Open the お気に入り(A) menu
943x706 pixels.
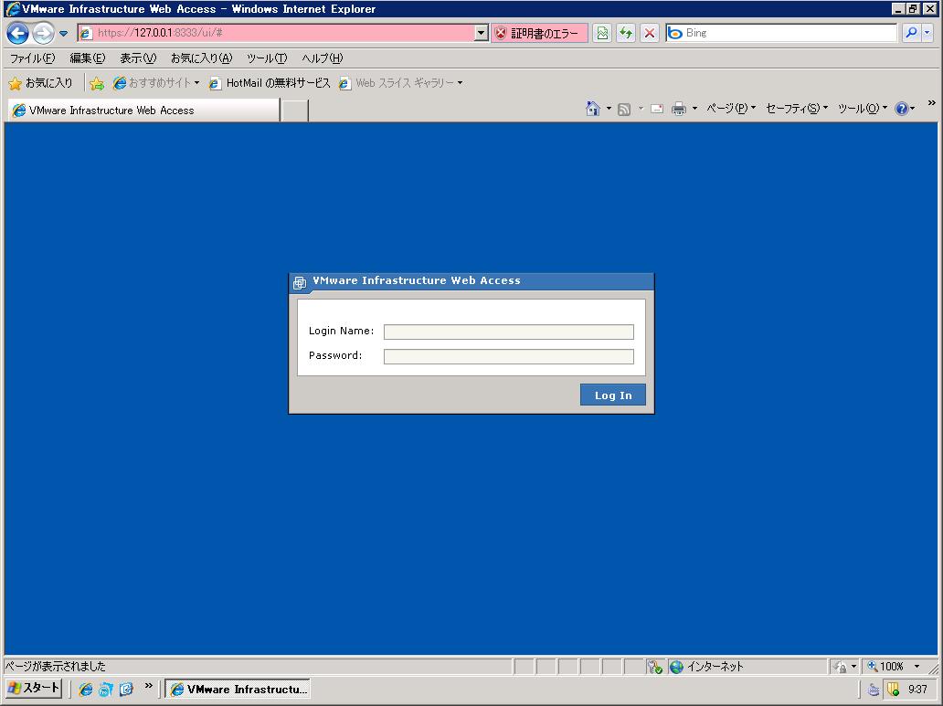pos(201,58)
